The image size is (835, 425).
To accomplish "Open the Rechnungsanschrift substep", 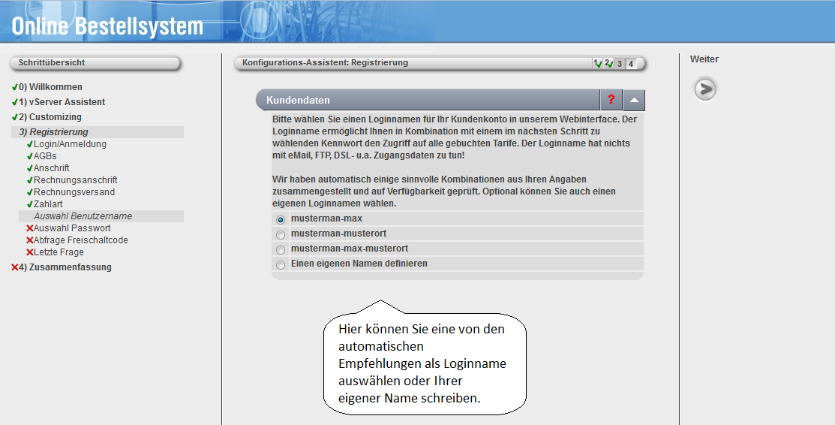I will tap(75, 180).
